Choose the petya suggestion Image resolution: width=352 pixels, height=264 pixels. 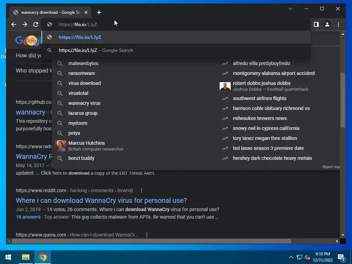point(74,133)
